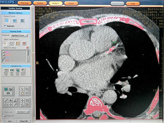Click the Show Table icon
Screen dimensions: 164x123
6,71
